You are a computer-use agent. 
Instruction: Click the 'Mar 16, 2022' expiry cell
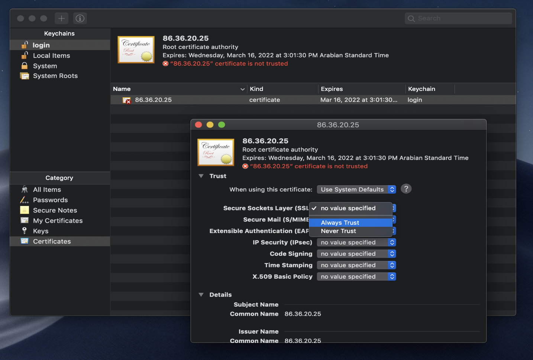pyautogui.click(x=359, y=100)
